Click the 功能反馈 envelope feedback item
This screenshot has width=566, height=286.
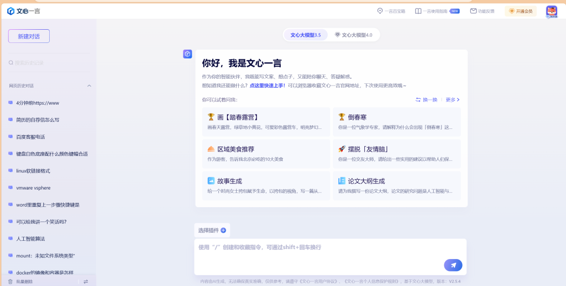(x=482, y=11)
